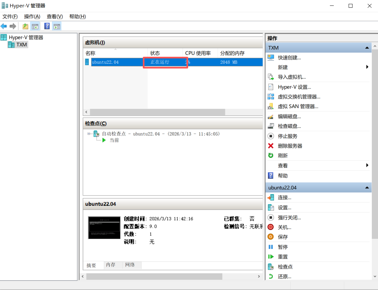
Task: Open the 文件(F) menu
Action: 10,17
